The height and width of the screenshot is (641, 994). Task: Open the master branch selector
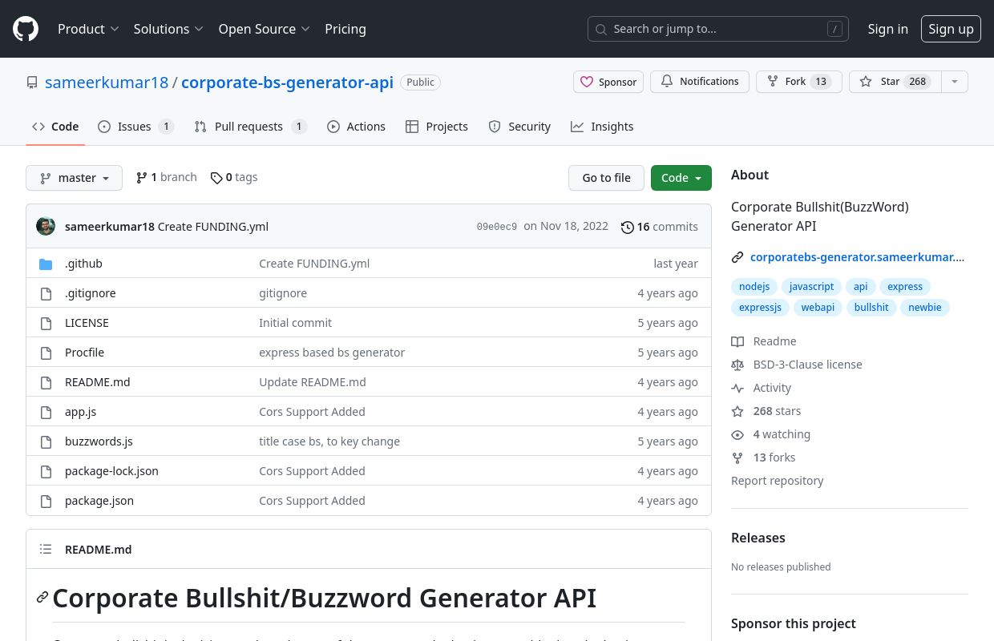click(74, 178)
